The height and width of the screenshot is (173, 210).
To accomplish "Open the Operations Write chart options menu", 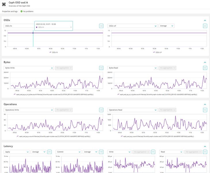I will 101,110.
